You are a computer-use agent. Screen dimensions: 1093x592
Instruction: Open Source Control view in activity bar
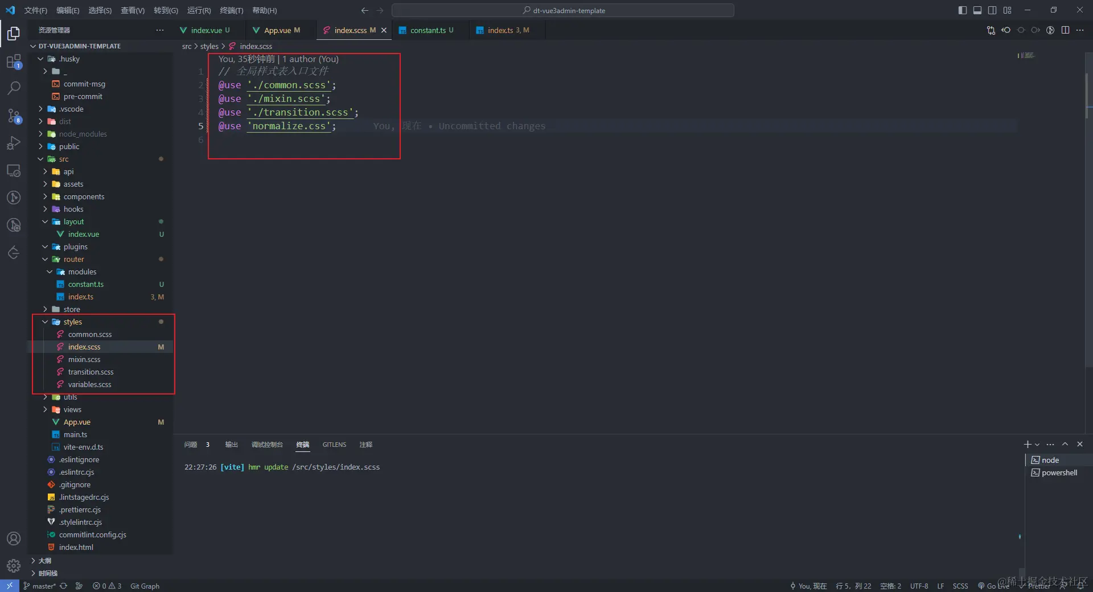(x=14, y=116)
